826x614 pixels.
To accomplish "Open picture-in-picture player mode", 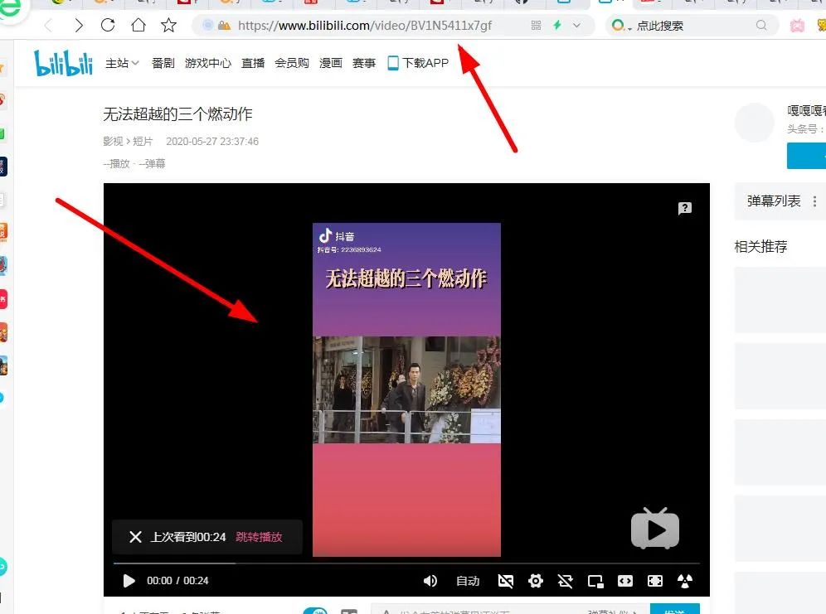I will [595, 581].
